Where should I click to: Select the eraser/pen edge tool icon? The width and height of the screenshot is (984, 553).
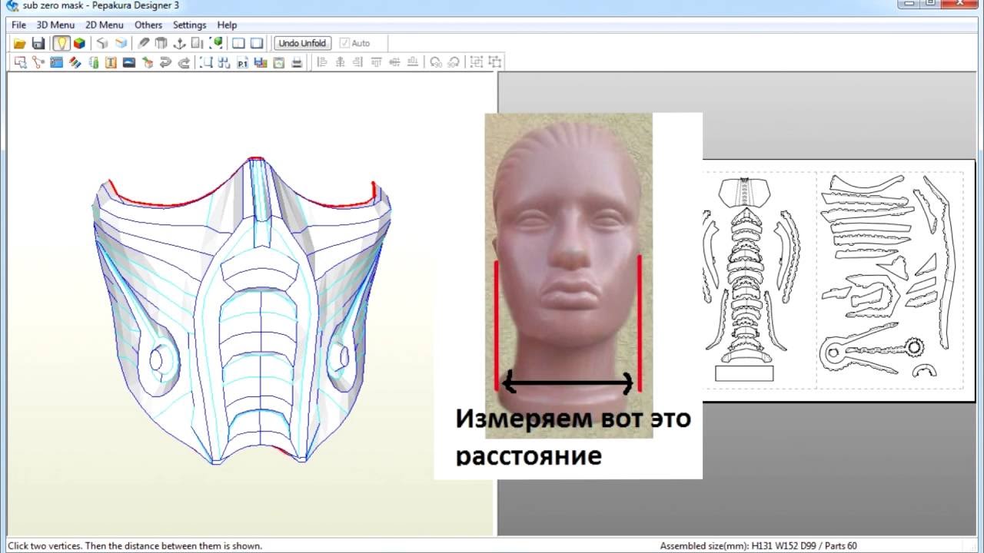(x=143, y=43)
